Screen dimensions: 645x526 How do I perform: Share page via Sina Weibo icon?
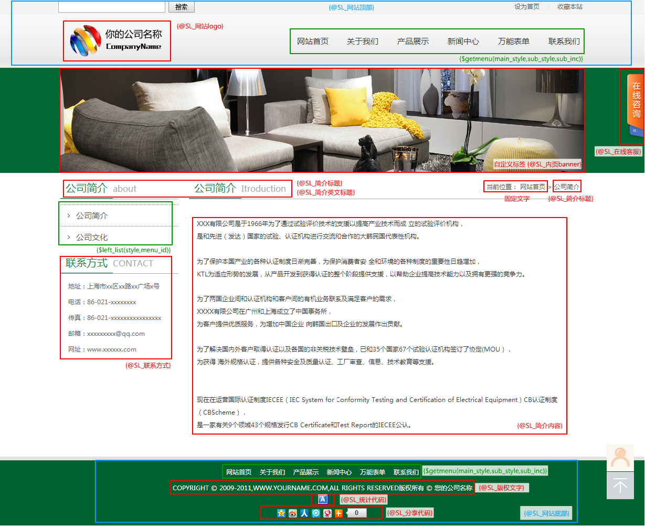tap(293, 513)
